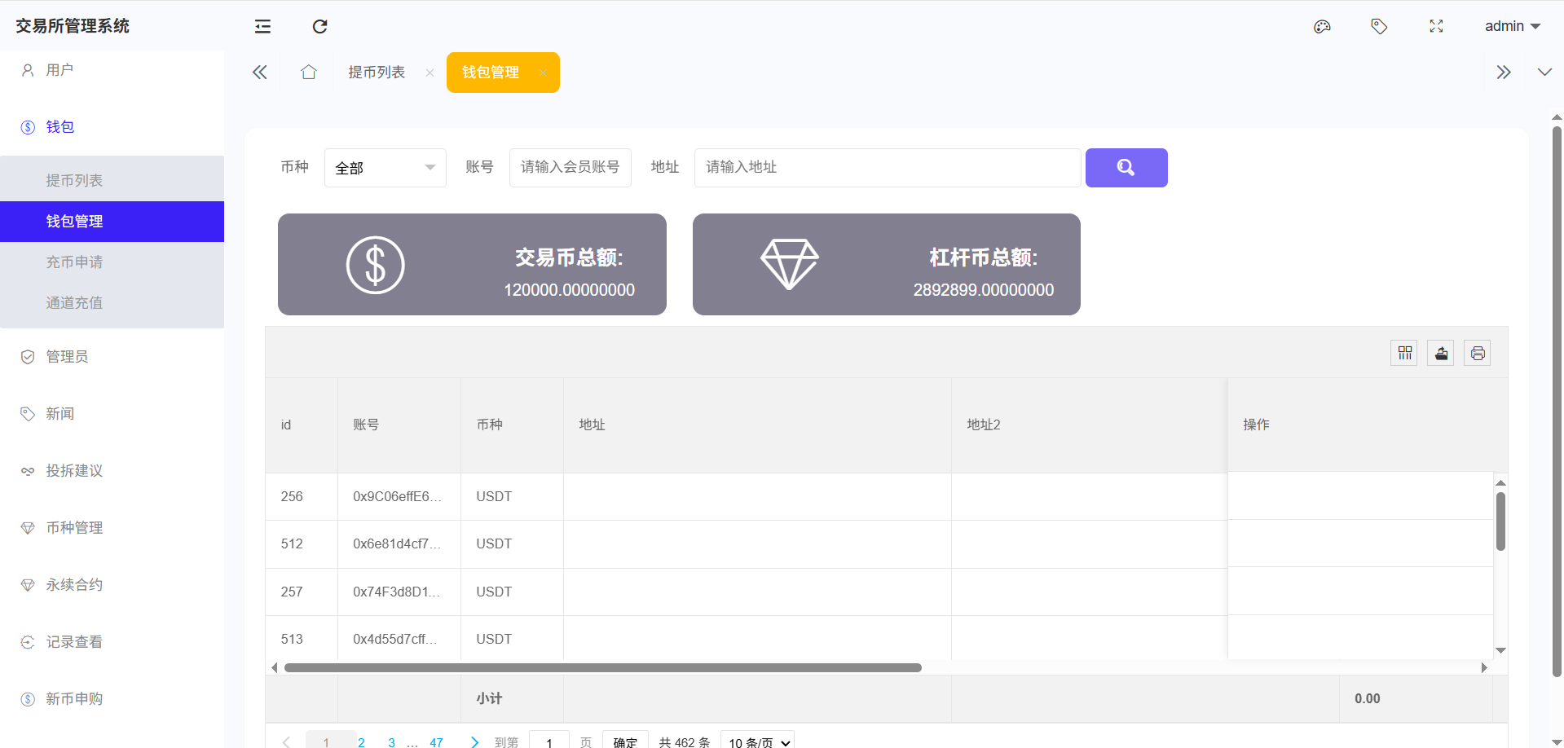
Task: Click the 请输入会员账号 input field
Action: 570,168
